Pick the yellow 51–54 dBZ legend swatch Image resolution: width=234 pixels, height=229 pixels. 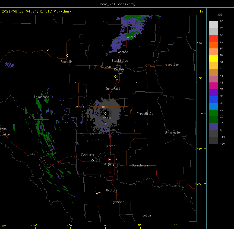pyautogui.click(x=213, y=58)
